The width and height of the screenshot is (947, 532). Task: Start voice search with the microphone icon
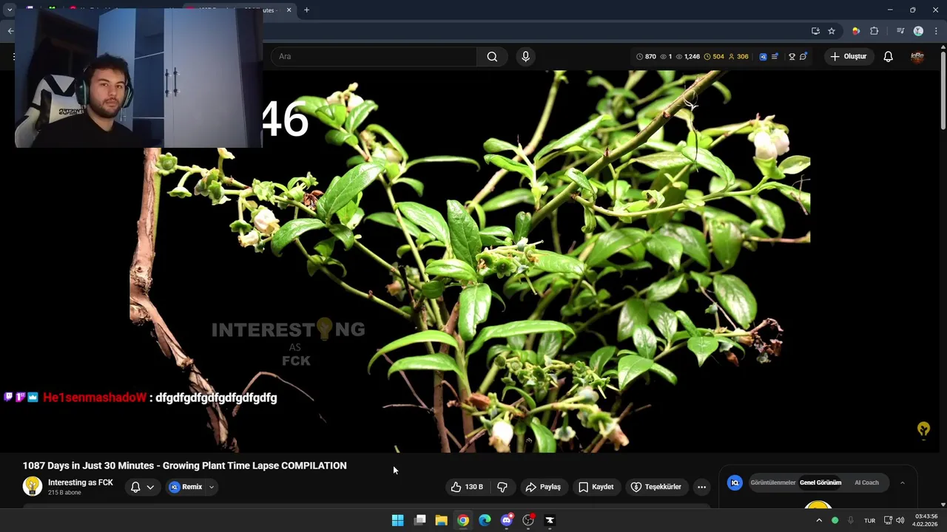tap(525, 57)
